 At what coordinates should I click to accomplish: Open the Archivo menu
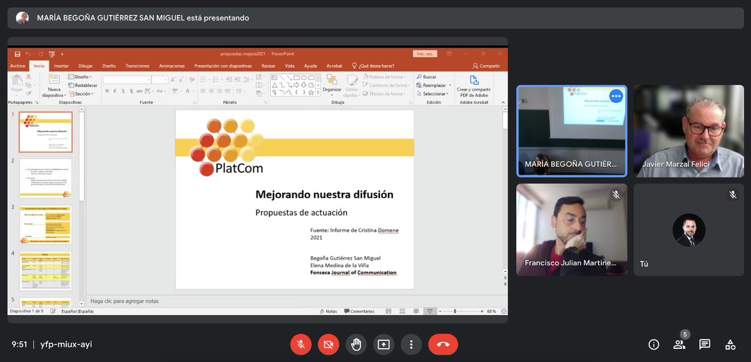pos(18,66)
